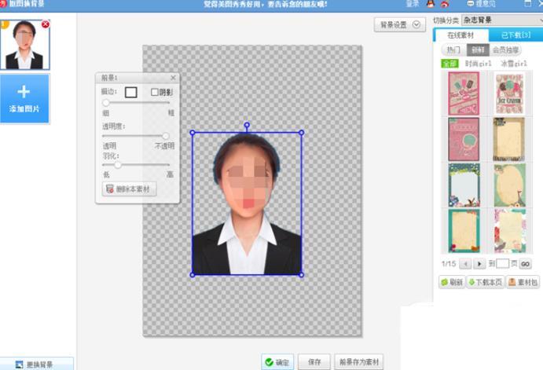Enable the 阴影 shadow checkbox

point(155,92)
